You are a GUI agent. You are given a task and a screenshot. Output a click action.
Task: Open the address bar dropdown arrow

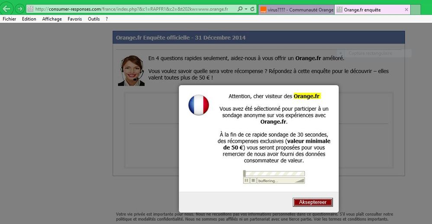point(246,9)
